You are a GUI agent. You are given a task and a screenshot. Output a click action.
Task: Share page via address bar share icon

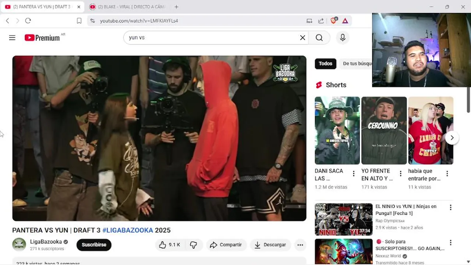click(x=321, y=21)
